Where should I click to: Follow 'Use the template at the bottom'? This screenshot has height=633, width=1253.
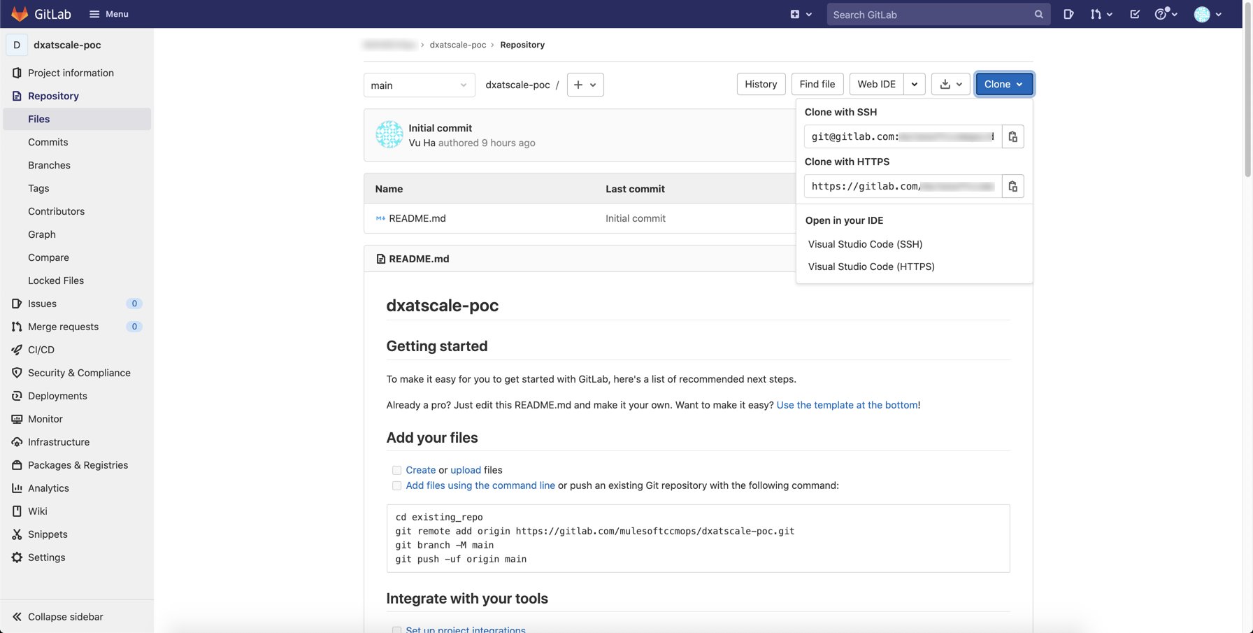847,405
